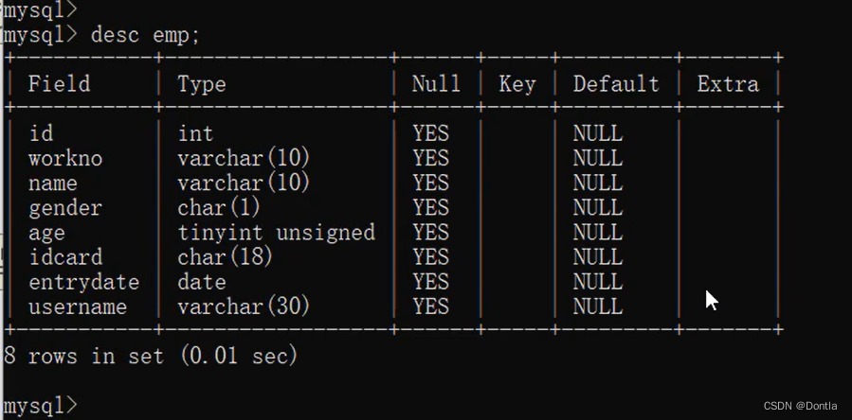Click the 'int' type of id row
The height and width of the screenshot is (420, 852).
coord(195,133)
